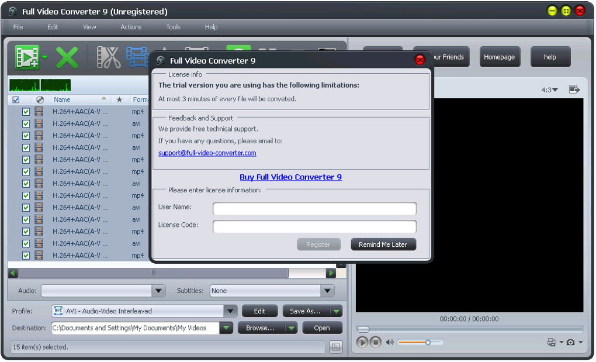Open the Subtitles dropdown
The image size is (596, 362).
pyautogui.click(x=327, y=291)
